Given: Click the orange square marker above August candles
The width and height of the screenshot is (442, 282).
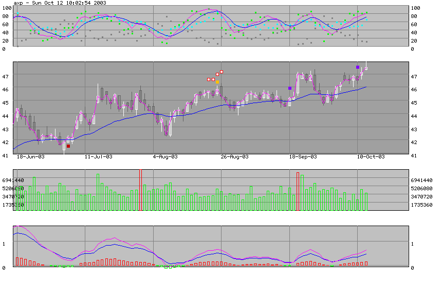Looking at the screenshot, I should click(x=217, y=82).
